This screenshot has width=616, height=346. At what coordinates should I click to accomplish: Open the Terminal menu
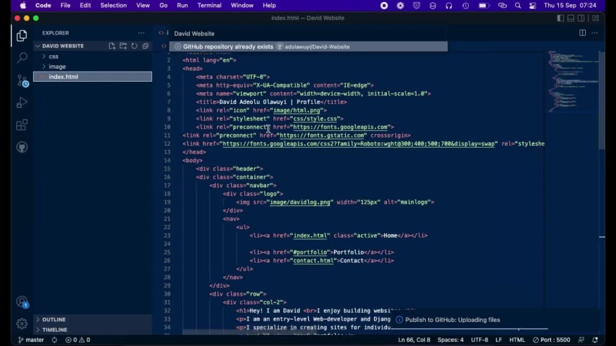(x=209, y=6)
